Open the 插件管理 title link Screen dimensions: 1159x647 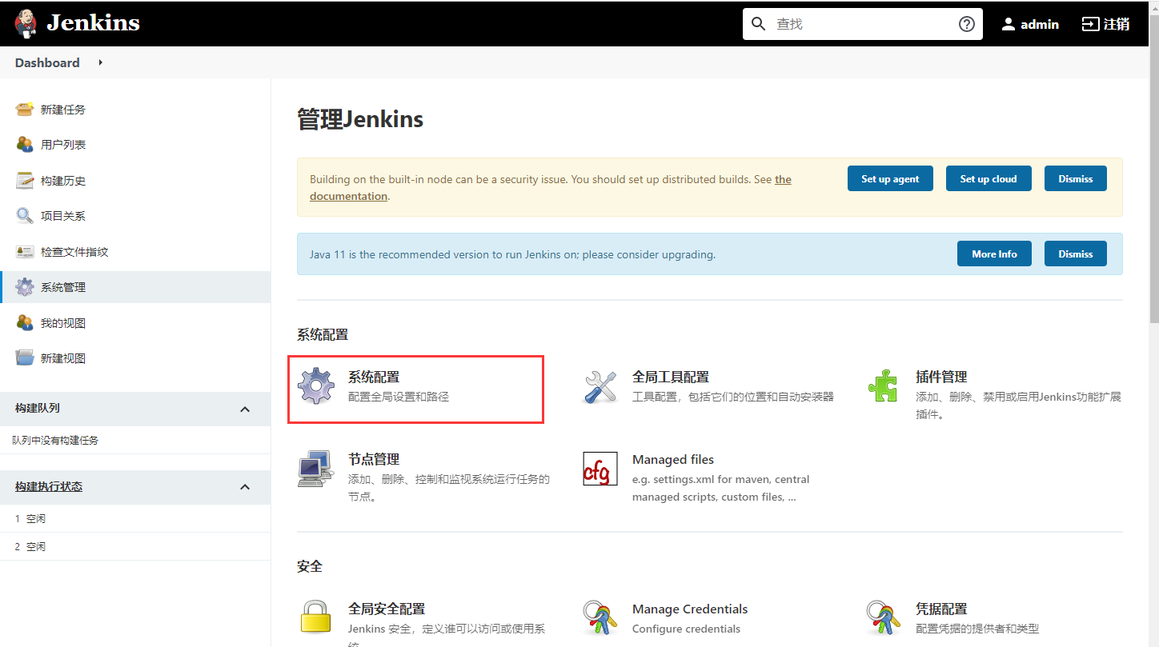point(941,377)
